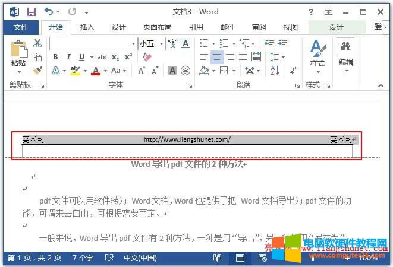393x267 pixels.
Task: Open the 邮件 tab
Action: tap(228, 27)
